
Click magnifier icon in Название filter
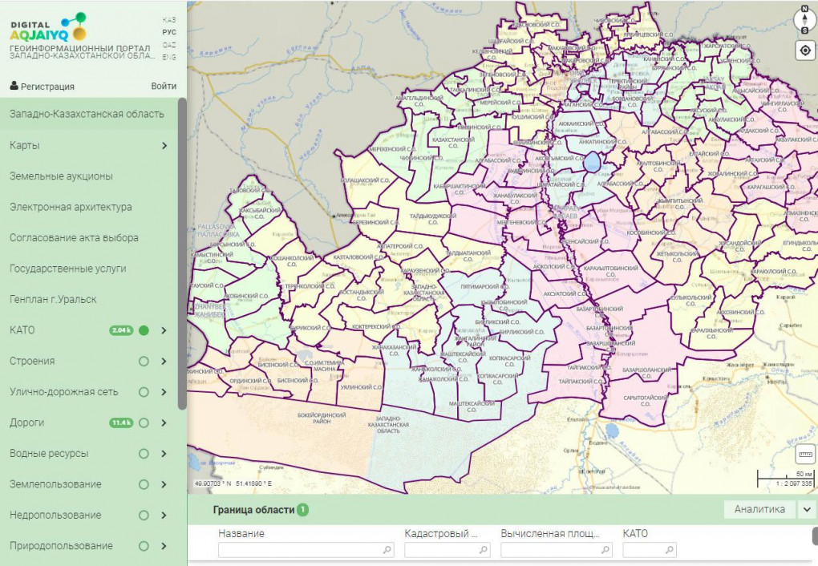point(387,550)
